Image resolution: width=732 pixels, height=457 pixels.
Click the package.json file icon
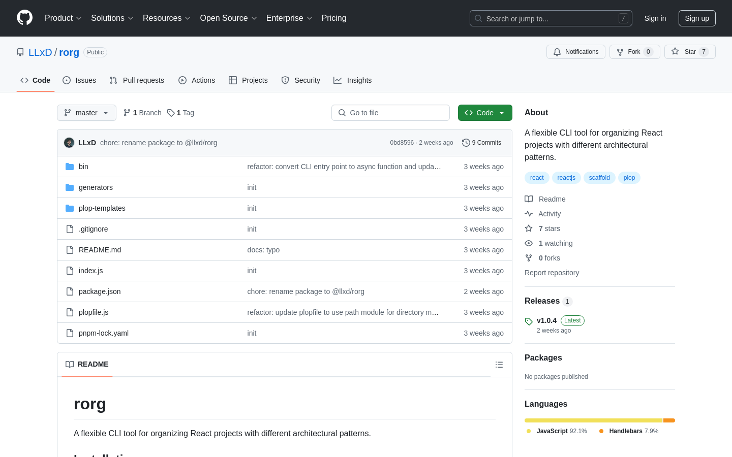coord(70,291)
